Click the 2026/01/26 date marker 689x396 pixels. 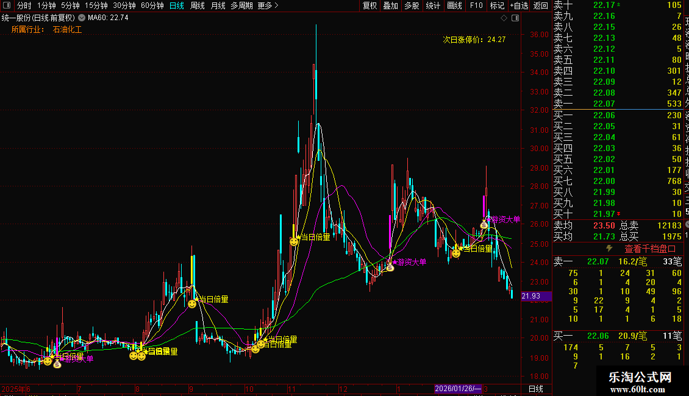[457, 389]
